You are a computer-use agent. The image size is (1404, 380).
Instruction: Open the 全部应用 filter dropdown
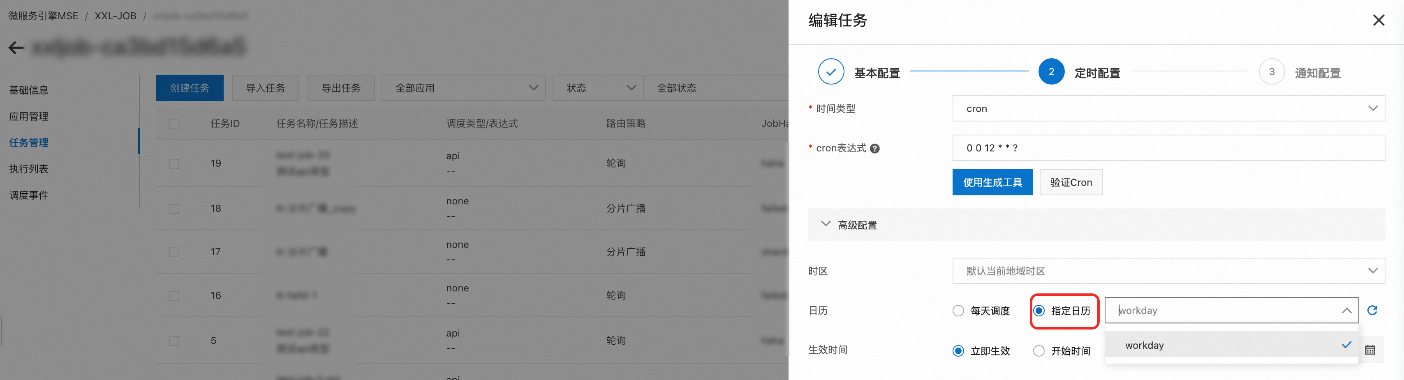(463, 88)
